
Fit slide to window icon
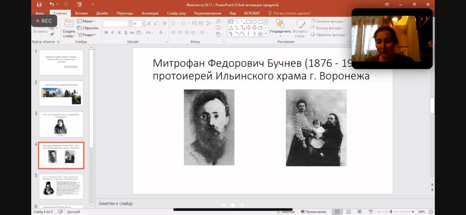(430, 212)
